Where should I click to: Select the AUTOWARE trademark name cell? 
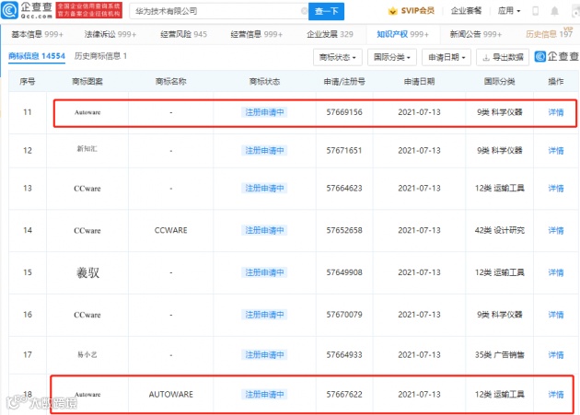171,395
